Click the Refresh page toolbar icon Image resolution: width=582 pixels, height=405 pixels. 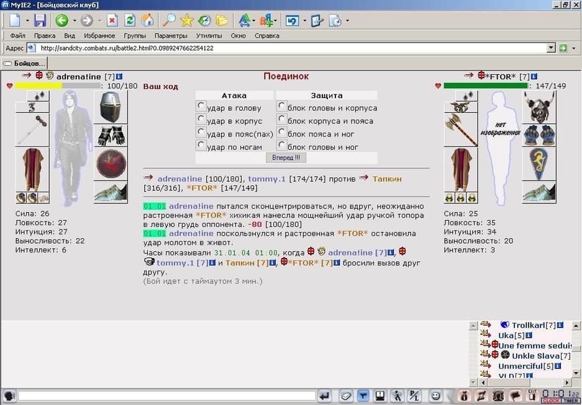(130, 20)
